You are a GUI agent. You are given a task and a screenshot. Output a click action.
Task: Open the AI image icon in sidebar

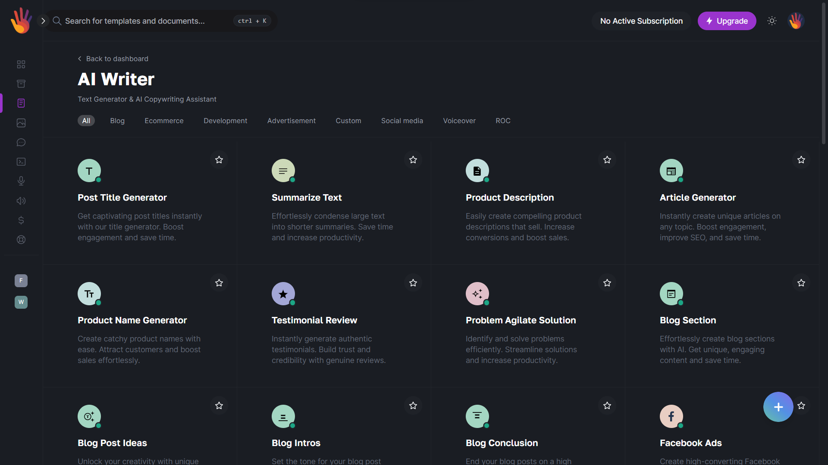point(21,123)
